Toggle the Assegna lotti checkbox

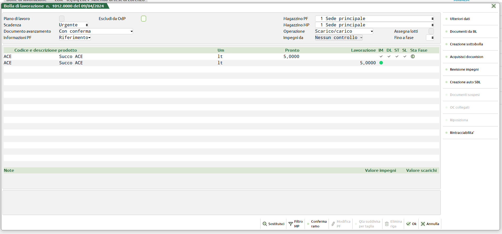coord(431,31)
